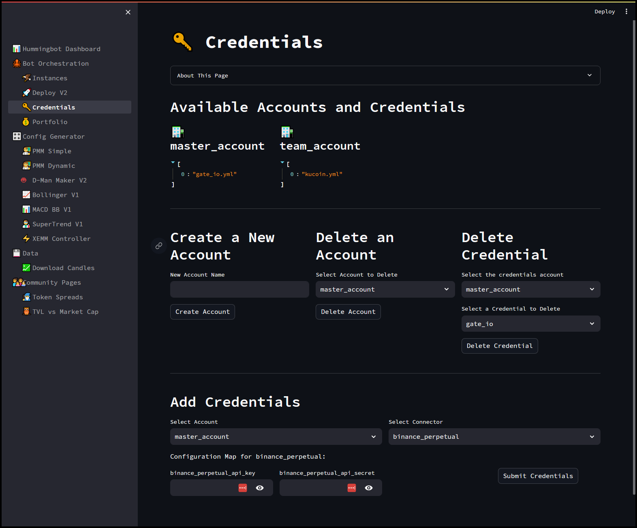Click the Delete Credential button
637x528 pixels.
pyautogui.click(x=499, y=346)
